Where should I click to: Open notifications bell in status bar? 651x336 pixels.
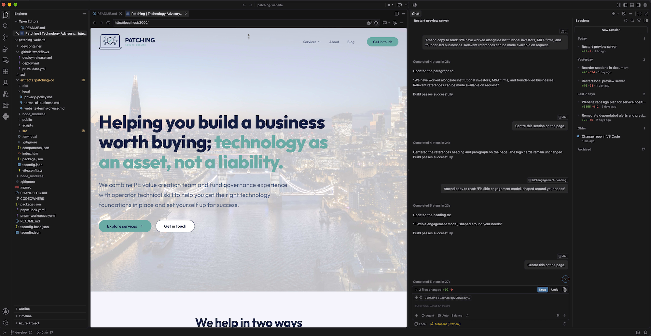pos(645,332)
